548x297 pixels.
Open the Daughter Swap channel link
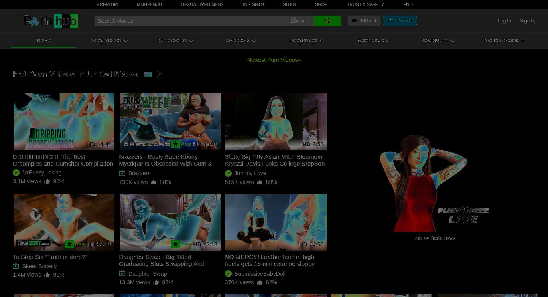[x=148, y=274]
